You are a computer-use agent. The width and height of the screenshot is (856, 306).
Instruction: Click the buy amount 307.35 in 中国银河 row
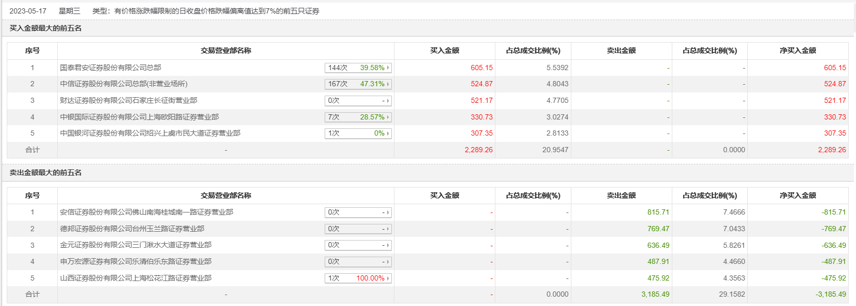(x=481, y=133)
